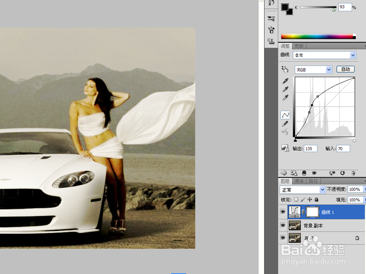Open the Brush presets panel icon
Viewport: 366px width, 274px height.
click(x=271, y=18)
